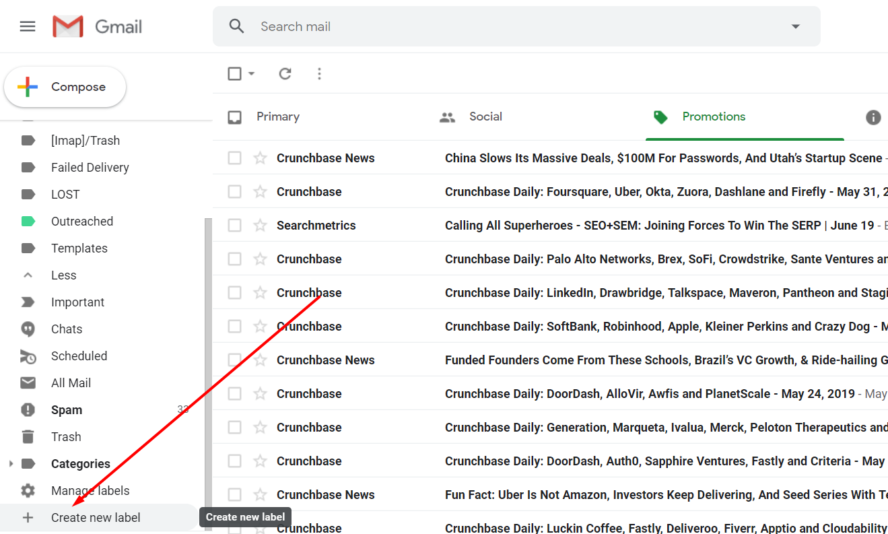Screen dimensions: 888x534
Task: Open the main menu hamburger icon
Action: point(28,26)
